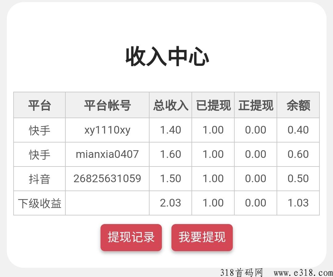
Task: Select the account mianxia0407 cell
Action: 107,154
